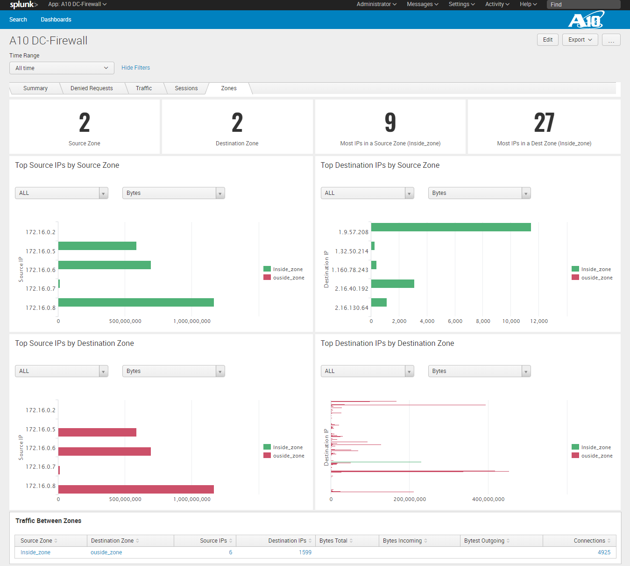Open the Administrator menu
This screenshot has height=566, width=630.
click(x=376, y=4)
